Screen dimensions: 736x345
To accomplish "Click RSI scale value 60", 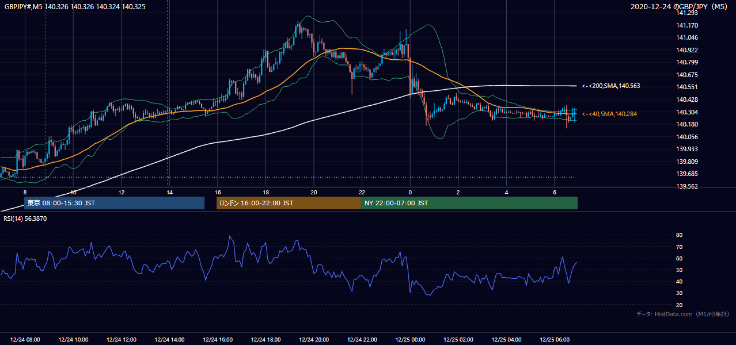I will (x=679, y=258).
